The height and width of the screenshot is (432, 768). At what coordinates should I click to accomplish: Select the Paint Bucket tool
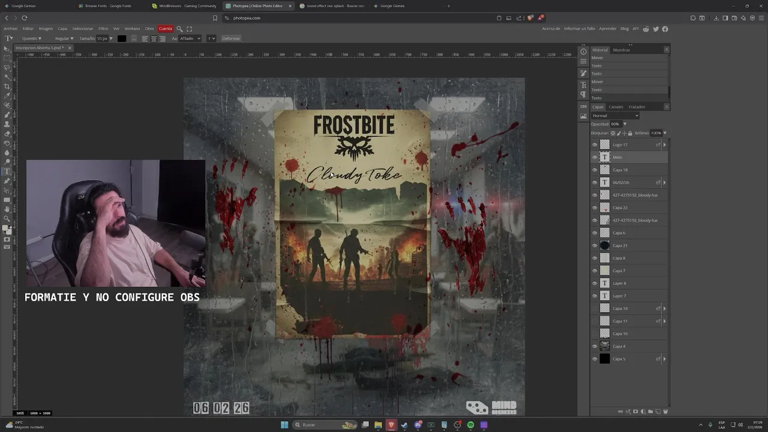pyautogui.click(x=7, y=143)
